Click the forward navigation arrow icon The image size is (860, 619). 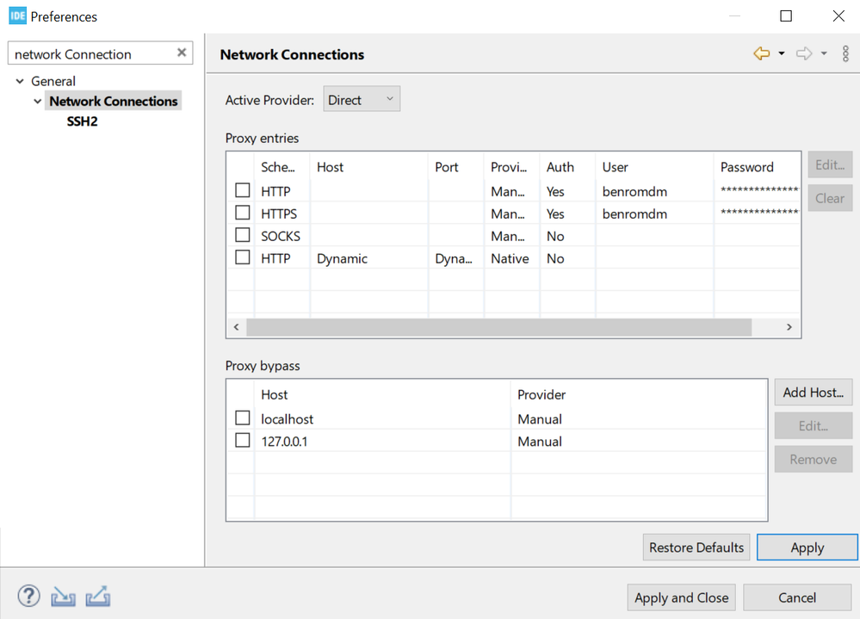pos(804,54)
